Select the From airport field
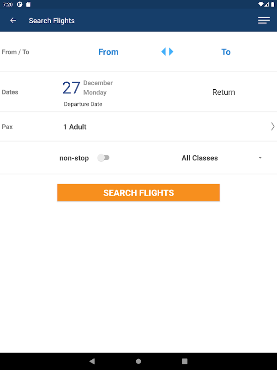 (x=108, y=52)
